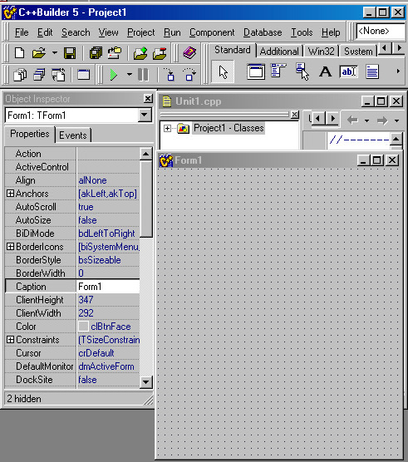Open the Tools menu
The height and width of the screenshot is (462, 408).
302,32
